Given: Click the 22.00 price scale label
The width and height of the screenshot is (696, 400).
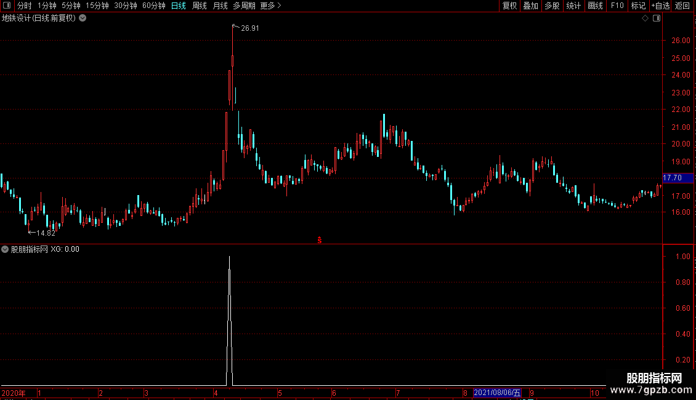Looking at the screenshot, I should 681,110.
